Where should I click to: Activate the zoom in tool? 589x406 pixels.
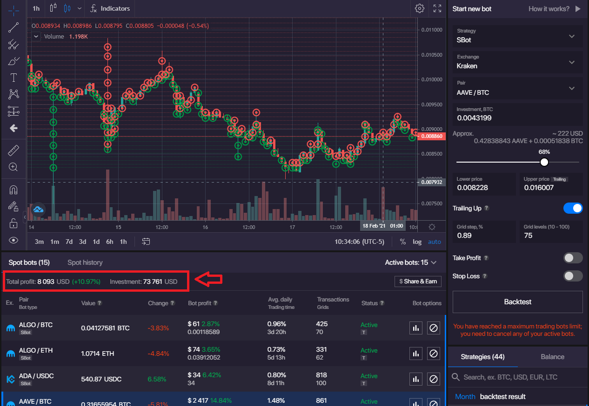pos(13,167)
